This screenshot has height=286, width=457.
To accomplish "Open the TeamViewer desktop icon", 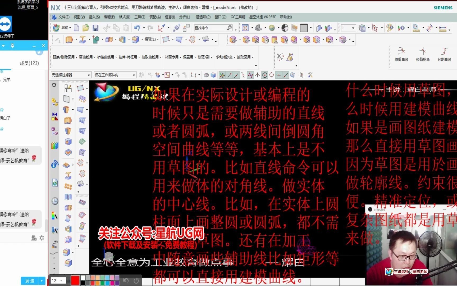I will [x=6, y=24].
